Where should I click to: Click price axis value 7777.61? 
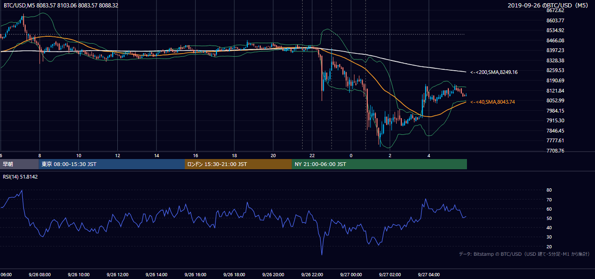(x=555, y=140)
